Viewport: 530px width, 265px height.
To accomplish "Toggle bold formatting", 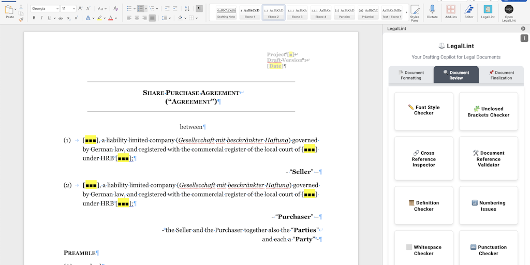I will 34,18.
